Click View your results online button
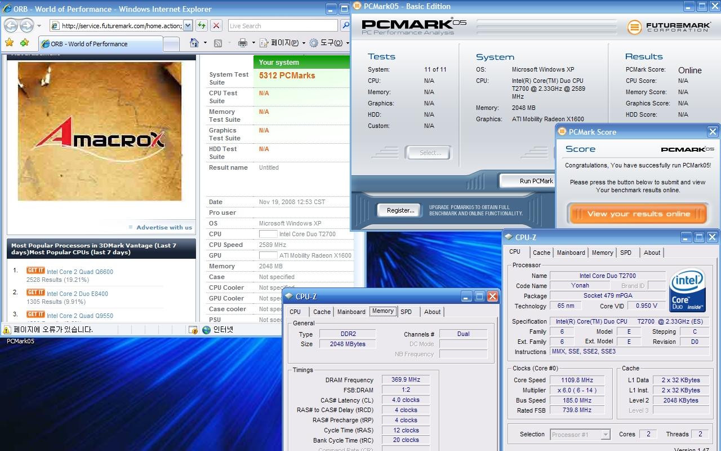This screenshot has width=721, height=451. [638, 214]
